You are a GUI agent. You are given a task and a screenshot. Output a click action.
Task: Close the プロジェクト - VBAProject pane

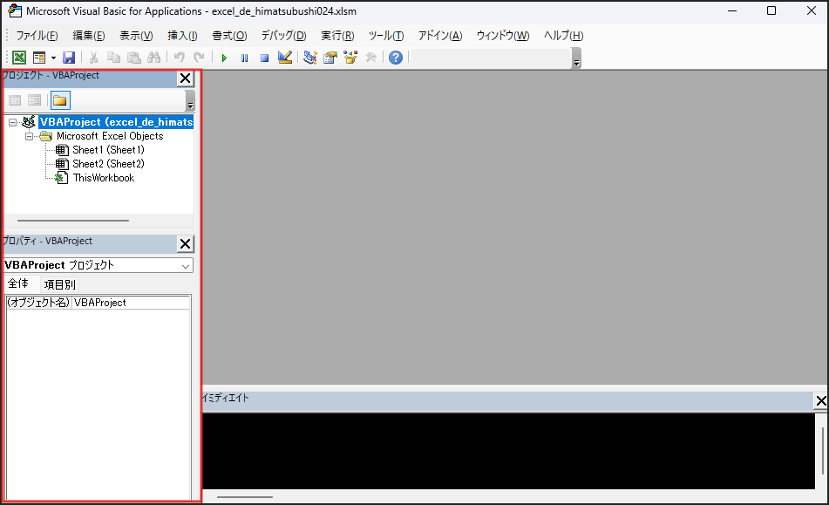185,78
